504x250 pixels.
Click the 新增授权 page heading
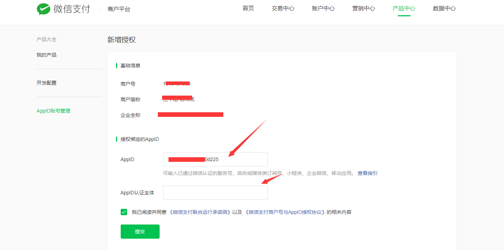click(x=121, y=40)
